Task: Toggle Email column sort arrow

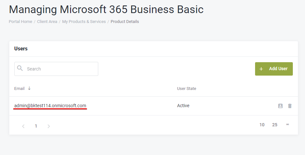Action: pyautogui.click(x=29, y=88)
